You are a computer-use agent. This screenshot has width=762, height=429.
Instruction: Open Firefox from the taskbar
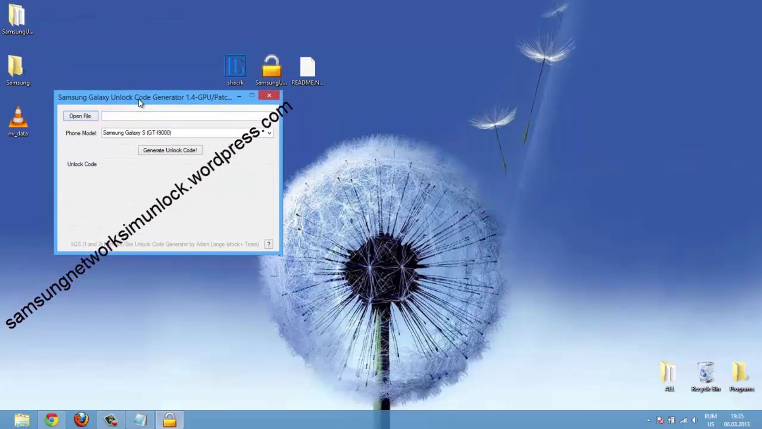coord(81,419)
